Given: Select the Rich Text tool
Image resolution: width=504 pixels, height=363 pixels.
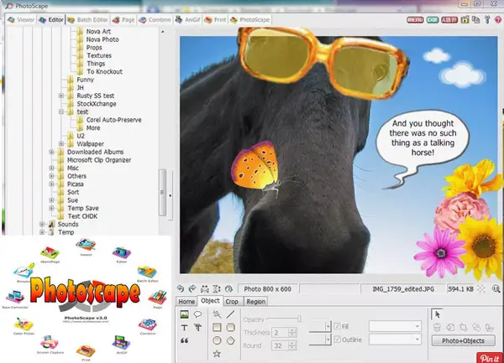Looking at the screenshot, I should (x=197, y=328).
